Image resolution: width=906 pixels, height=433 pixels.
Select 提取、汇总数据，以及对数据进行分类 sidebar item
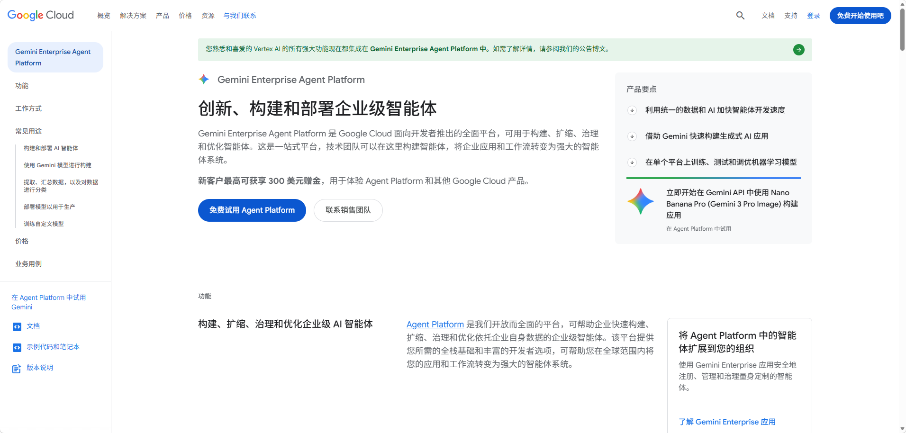coord(61,186)
